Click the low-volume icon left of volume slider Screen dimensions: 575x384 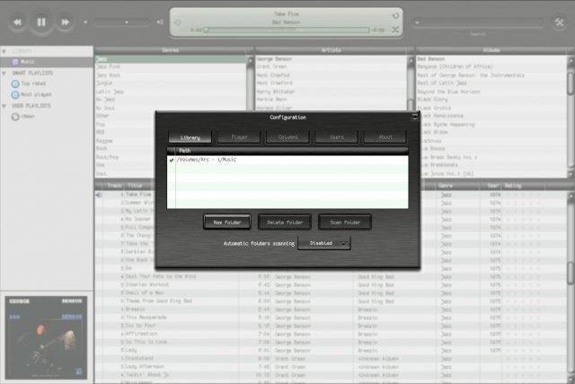click(x=85, y=22)
